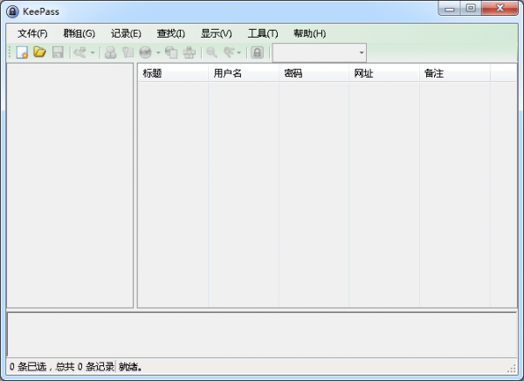Viewport: 524px width, 381px height.
Task: Click the Add entry key icon
Action: point(80,52)
